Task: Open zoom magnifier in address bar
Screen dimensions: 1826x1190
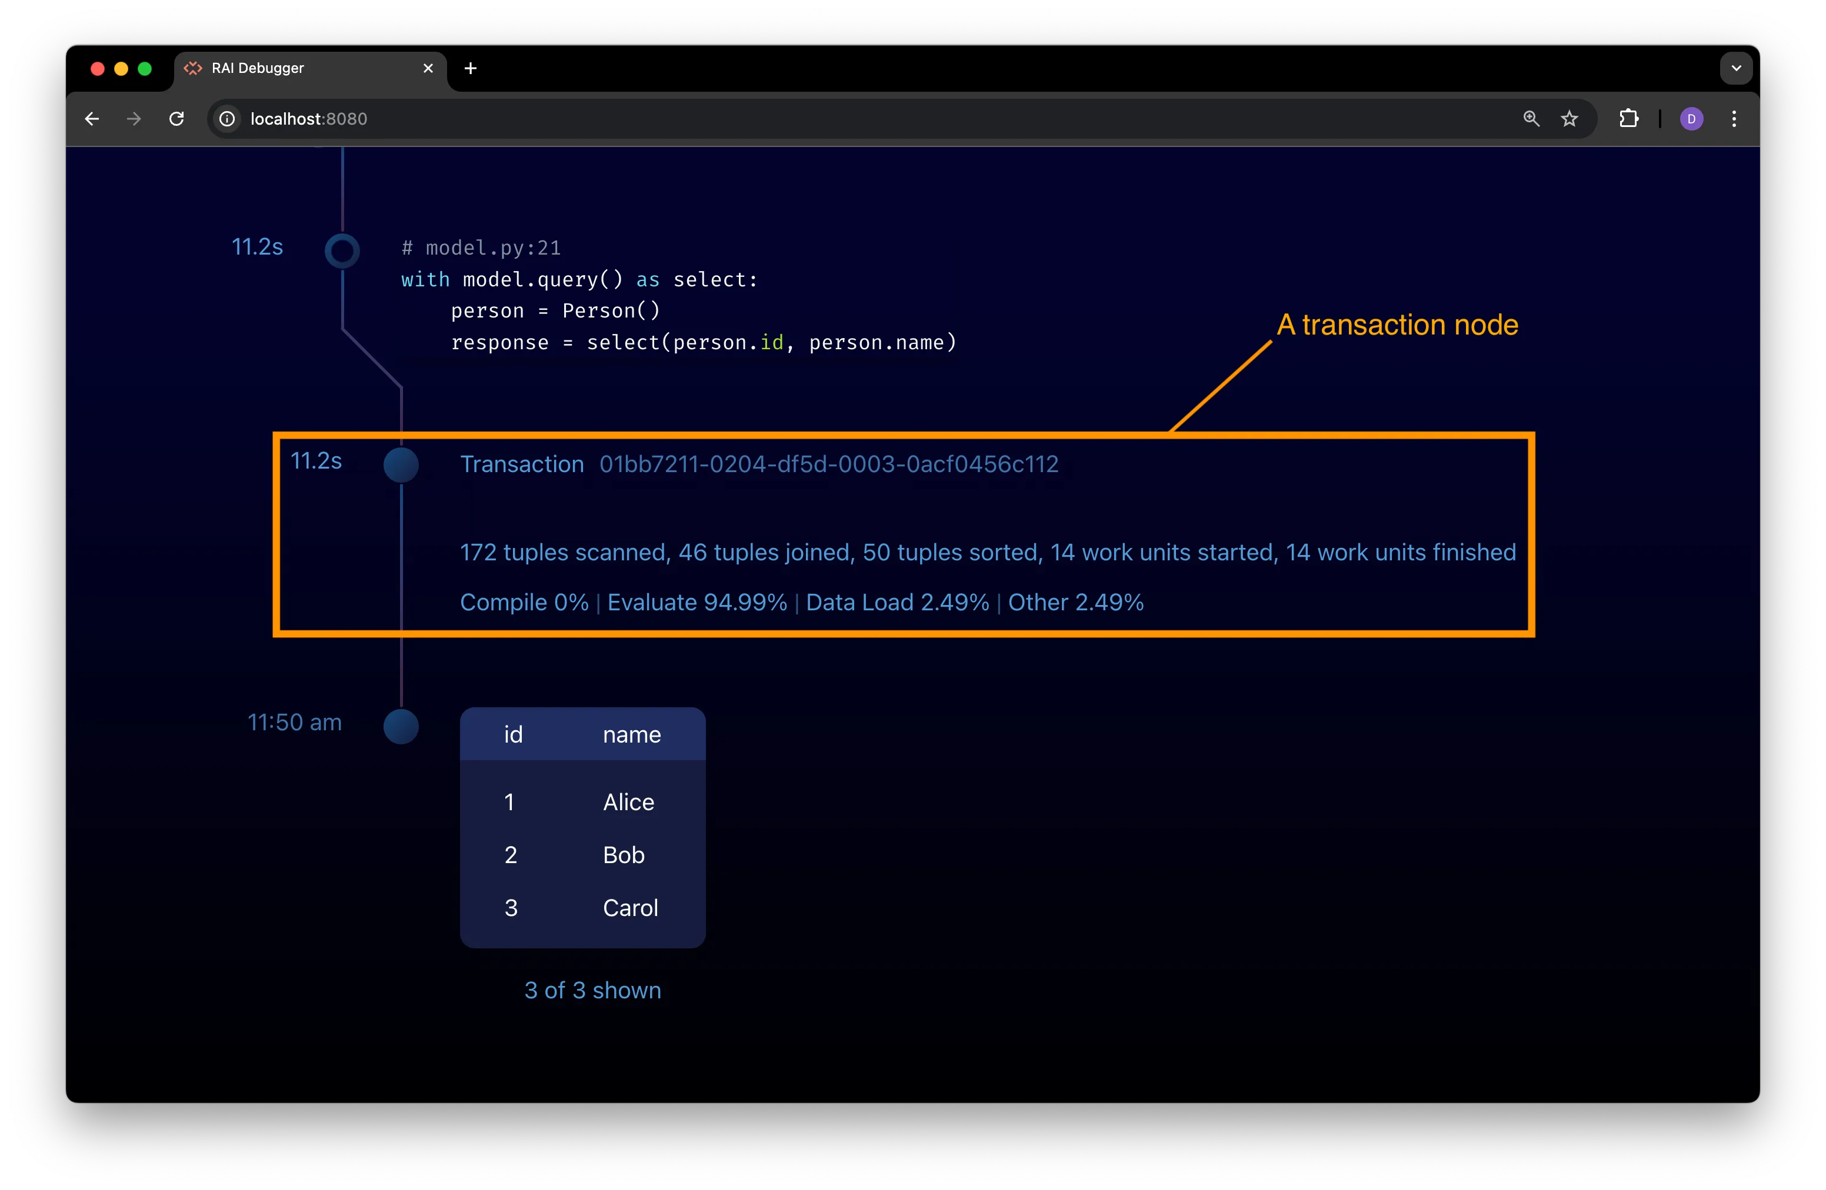Action: coord(1531,119)
